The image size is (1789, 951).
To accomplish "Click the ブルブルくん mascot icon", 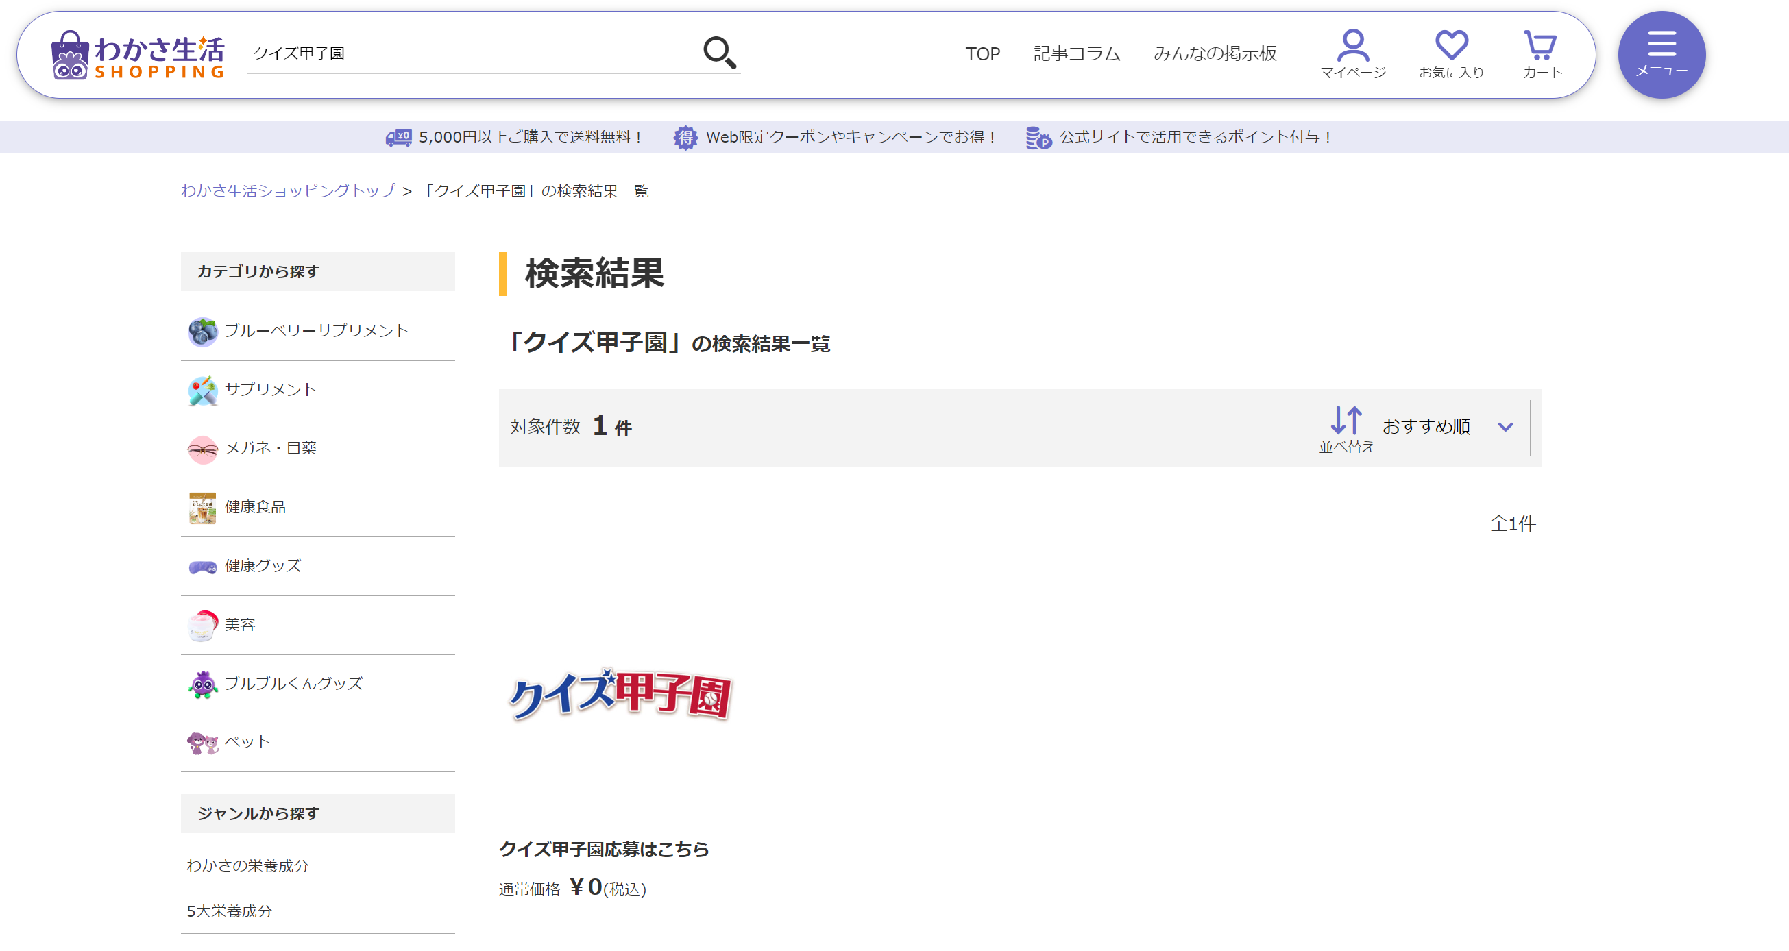I will pos(203,684).
